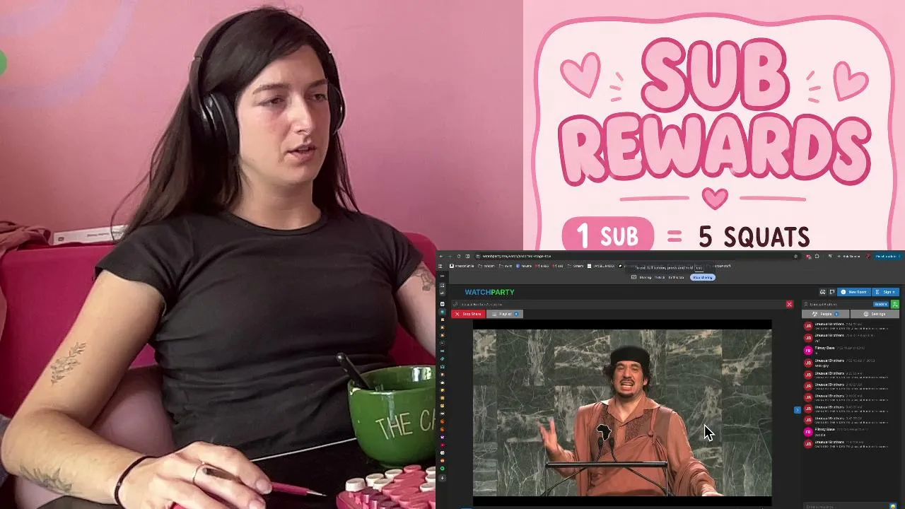
Task: Click the red Stop Share button
Action: [467, 314]
